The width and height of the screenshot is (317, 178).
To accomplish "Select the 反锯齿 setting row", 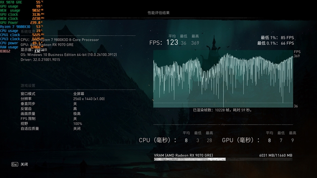I will coord(26,108).
